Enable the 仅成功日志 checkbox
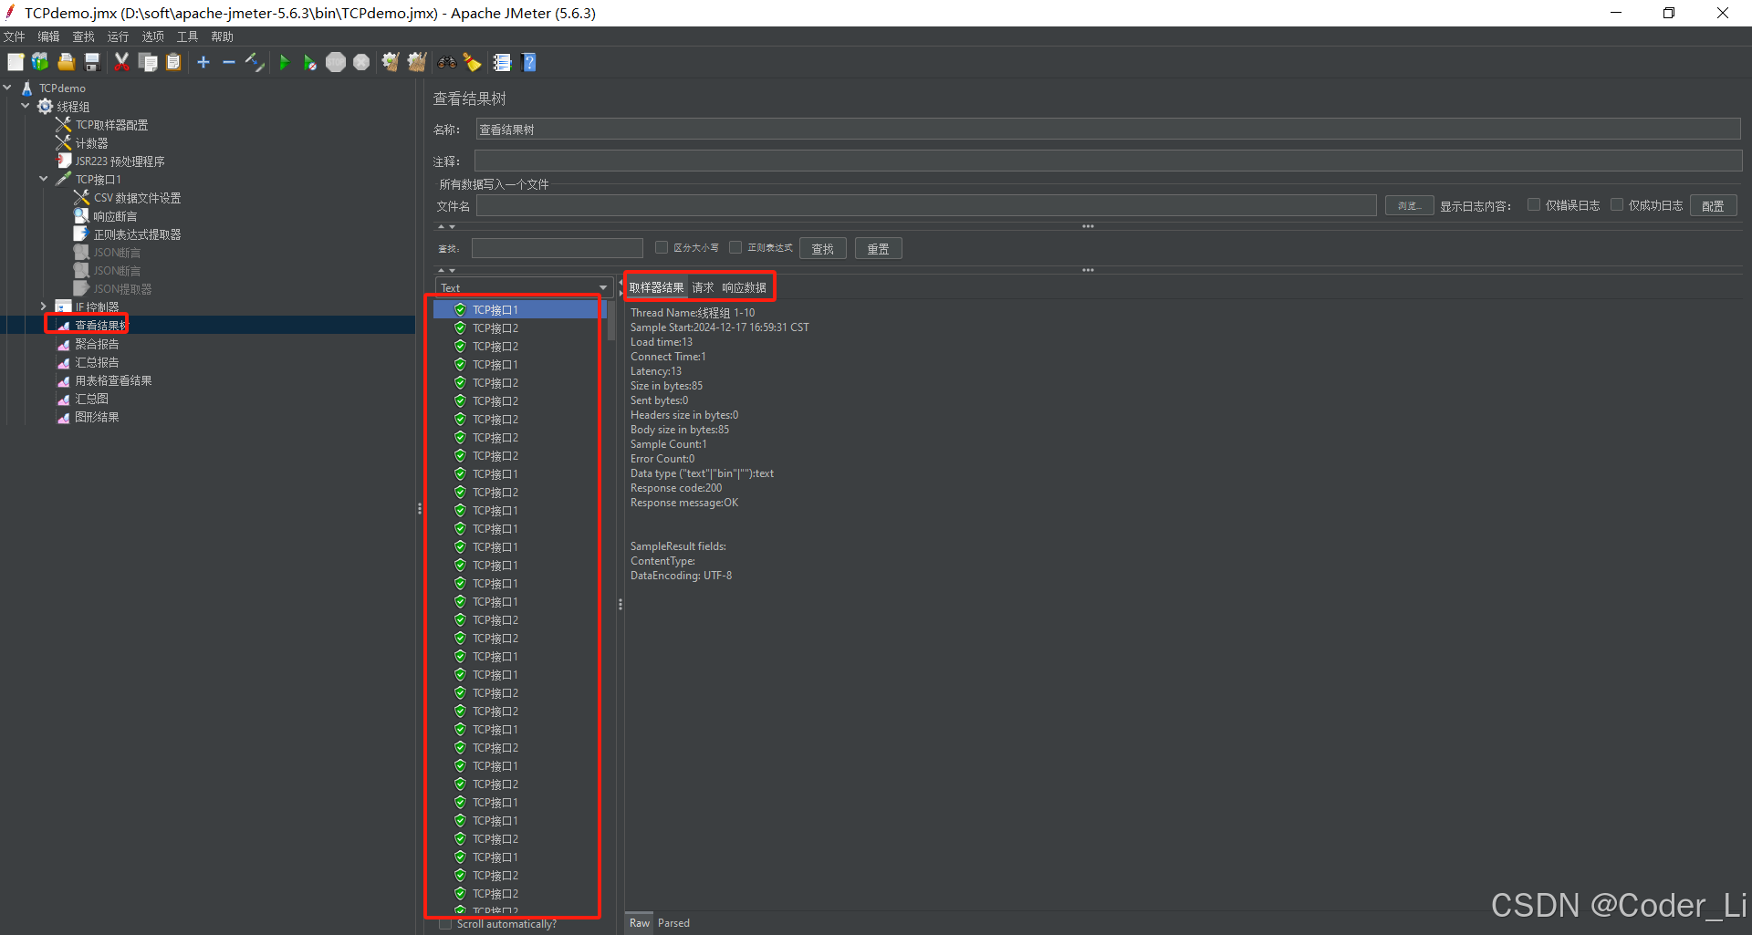Viewport: 1752px width, 935px height. click(x=1617, y=204)
